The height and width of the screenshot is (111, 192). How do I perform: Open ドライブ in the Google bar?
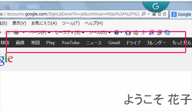pos(133,43)
